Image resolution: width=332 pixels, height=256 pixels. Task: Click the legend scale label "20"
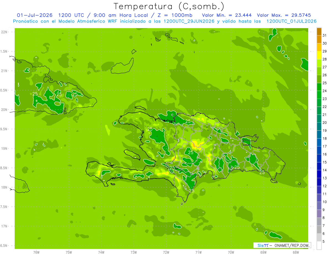(325, 123)
